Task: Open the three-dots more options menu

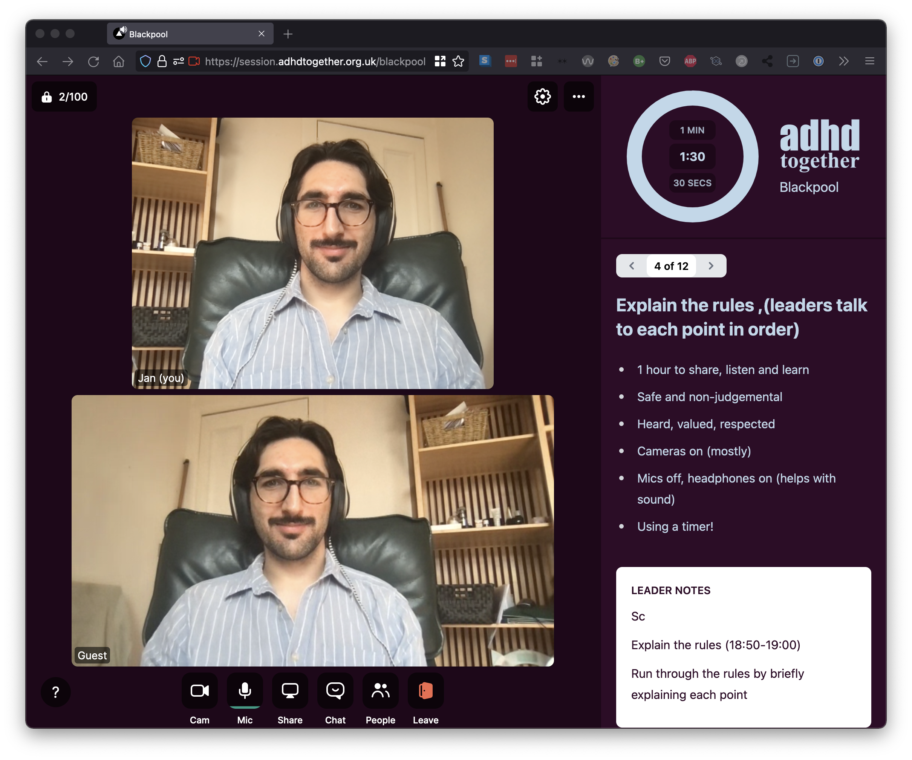Action: (x=578, y=97)
